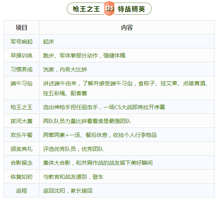Screen dimensions: 217x200
Task: Click the 洗漱，内务大比拼 content text
Action: tap(65, 69)
